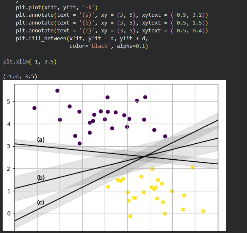
Task: Click the annotate line with text '(b)'
Action: click(112, 23)
